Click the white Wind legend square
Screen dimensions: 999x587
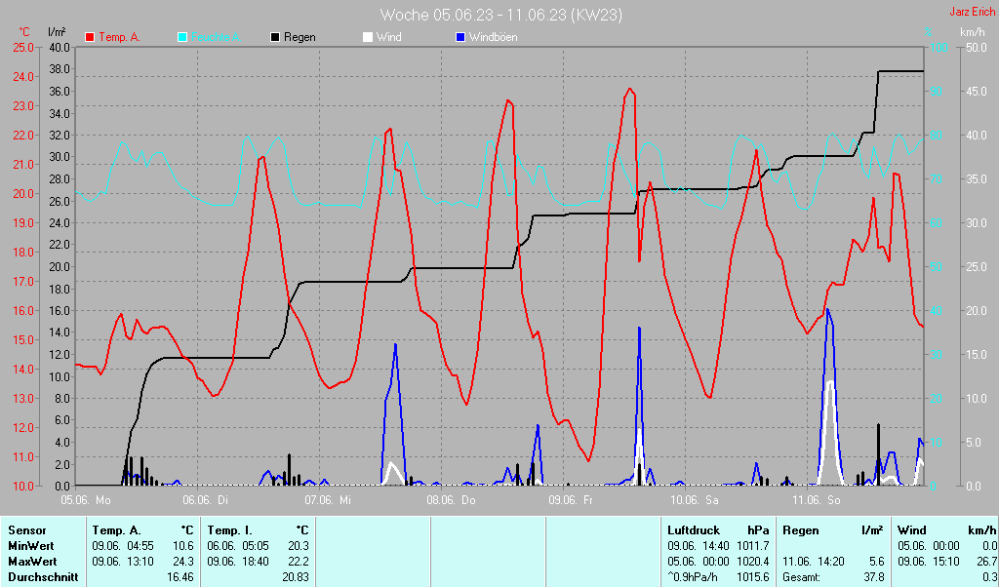(368, 37)
